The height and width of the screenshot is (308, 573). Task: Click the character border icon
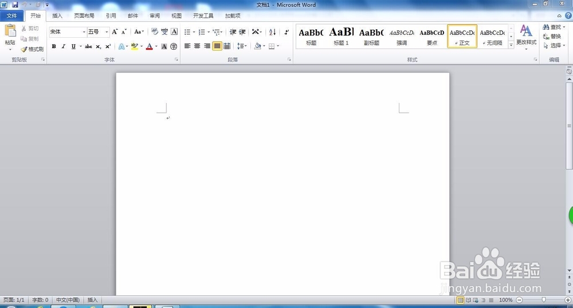click(x=174, y=31)
